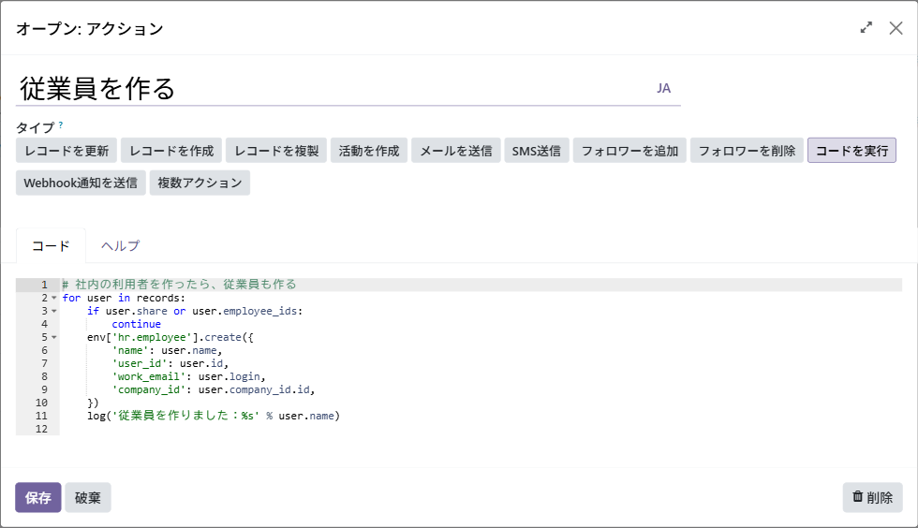The image size is (918, 528).
Task: Select the レコードを作成 type
Action: pos(171,151)
